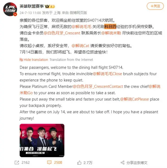Open the @白色月牙_Crescent mention in Chinese text
The height and width of the screenshot is (168, 167).
62,33
